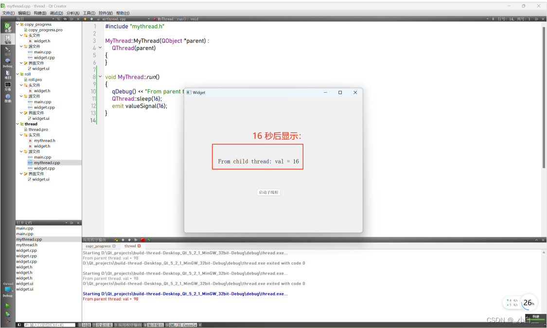Clear the application output pane

116,240
